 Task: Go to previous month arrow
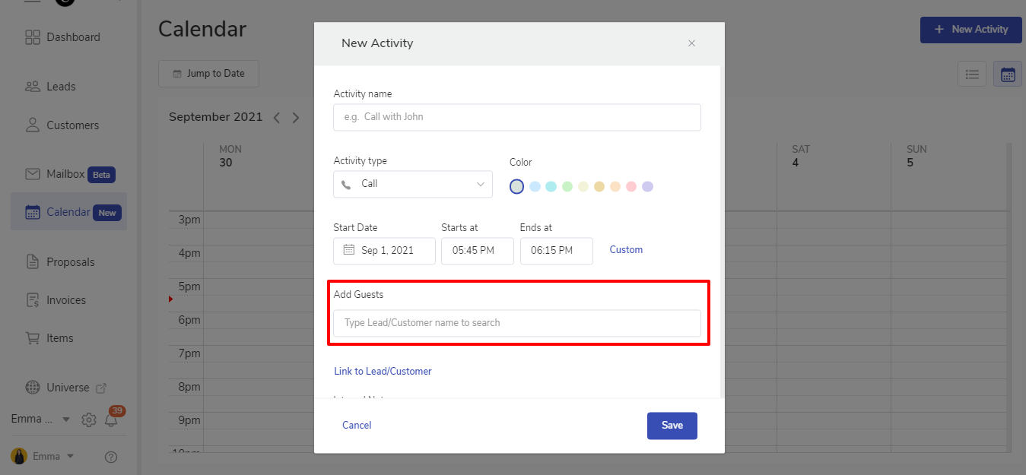click(x=277, y=118)
